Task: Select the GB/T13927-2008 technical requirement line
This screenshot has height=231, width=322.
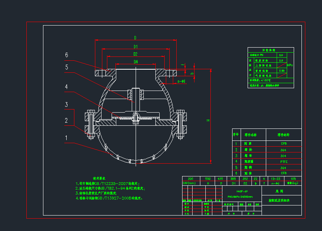Action: [109, 198]
